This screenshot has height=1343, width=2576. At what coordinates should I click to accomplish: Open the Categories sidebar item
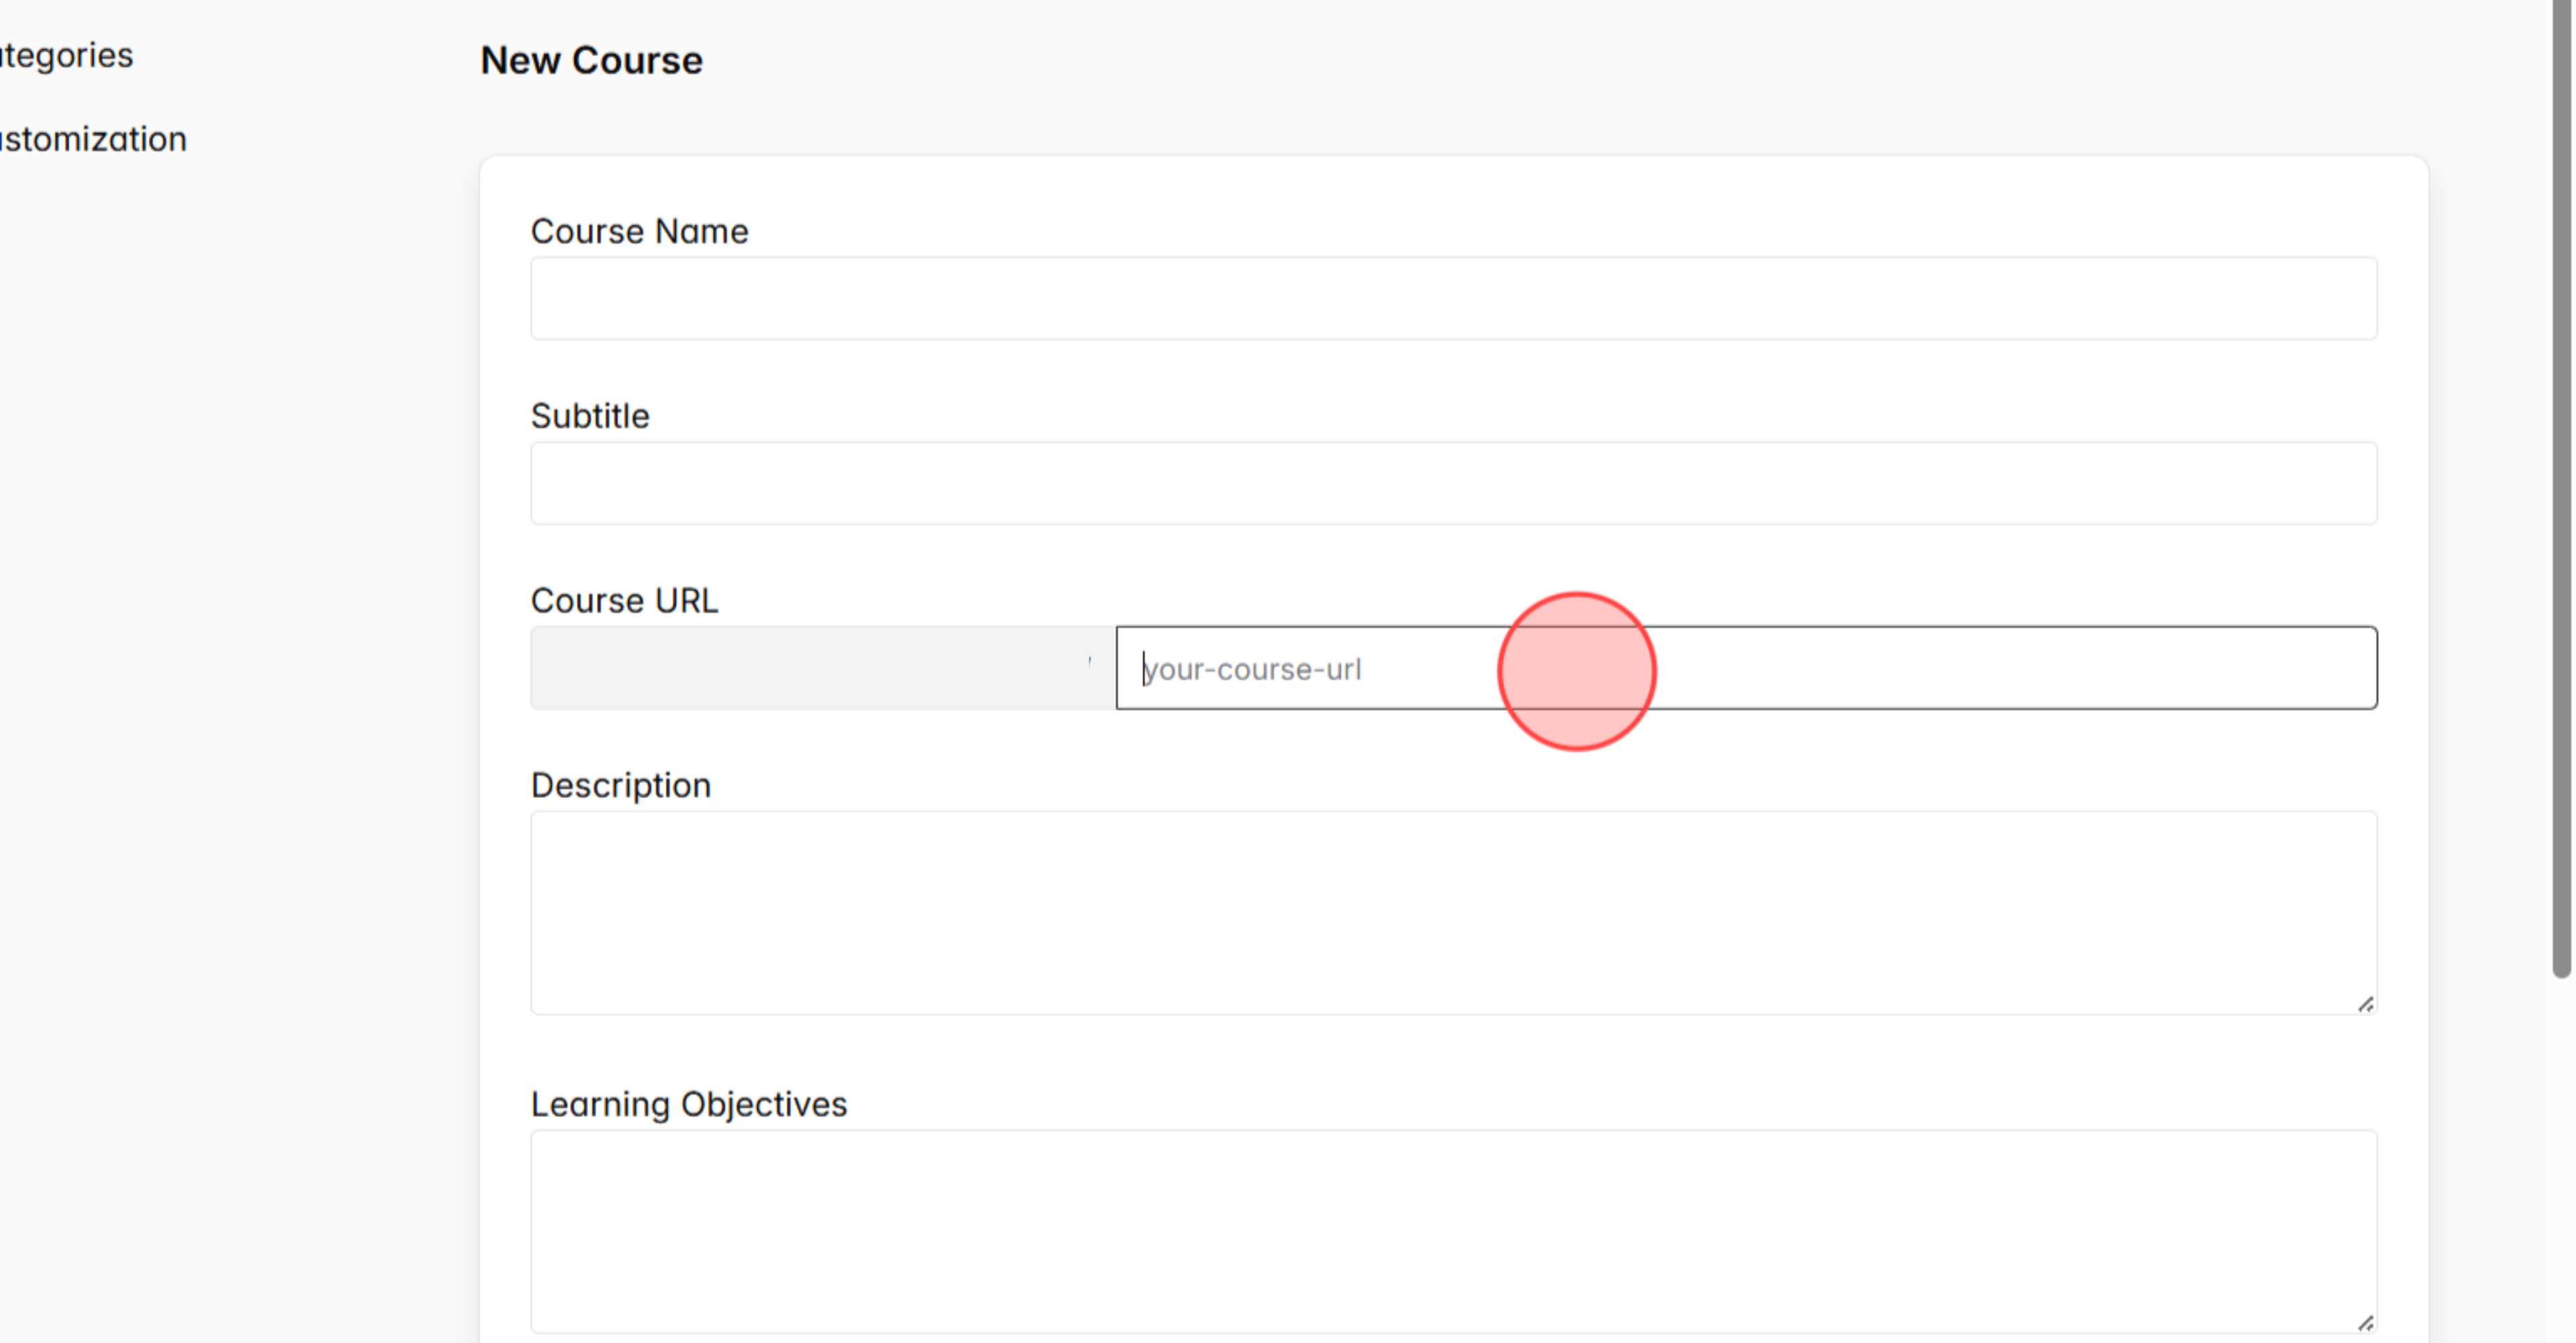coord(66,55)
